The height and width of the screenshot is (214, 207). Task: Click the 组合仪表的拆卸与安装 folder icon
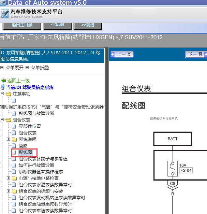(14, 191)
